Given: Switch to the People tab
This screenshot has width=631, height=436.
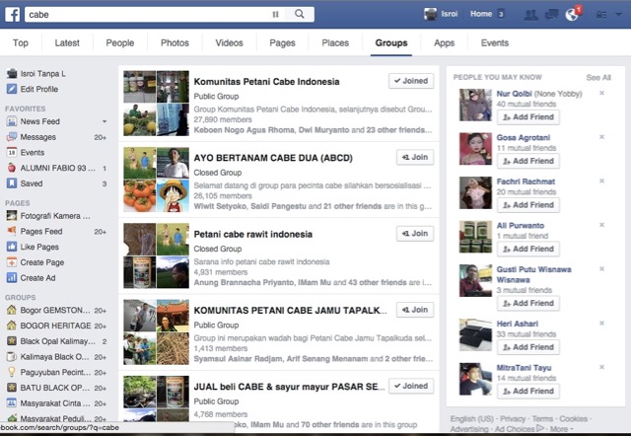Looking at the screenshot, I should 120,43.
